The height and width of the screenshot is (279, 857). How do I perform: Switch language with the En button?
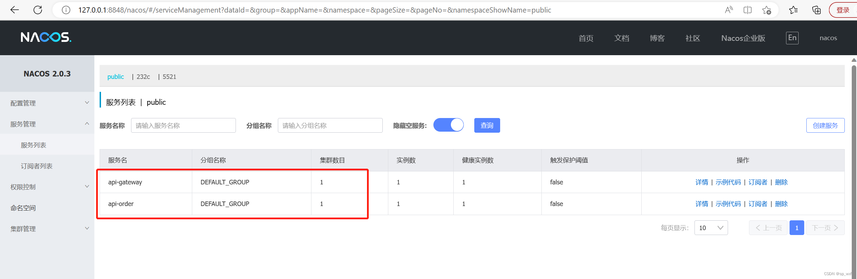(x=792, y=38)
